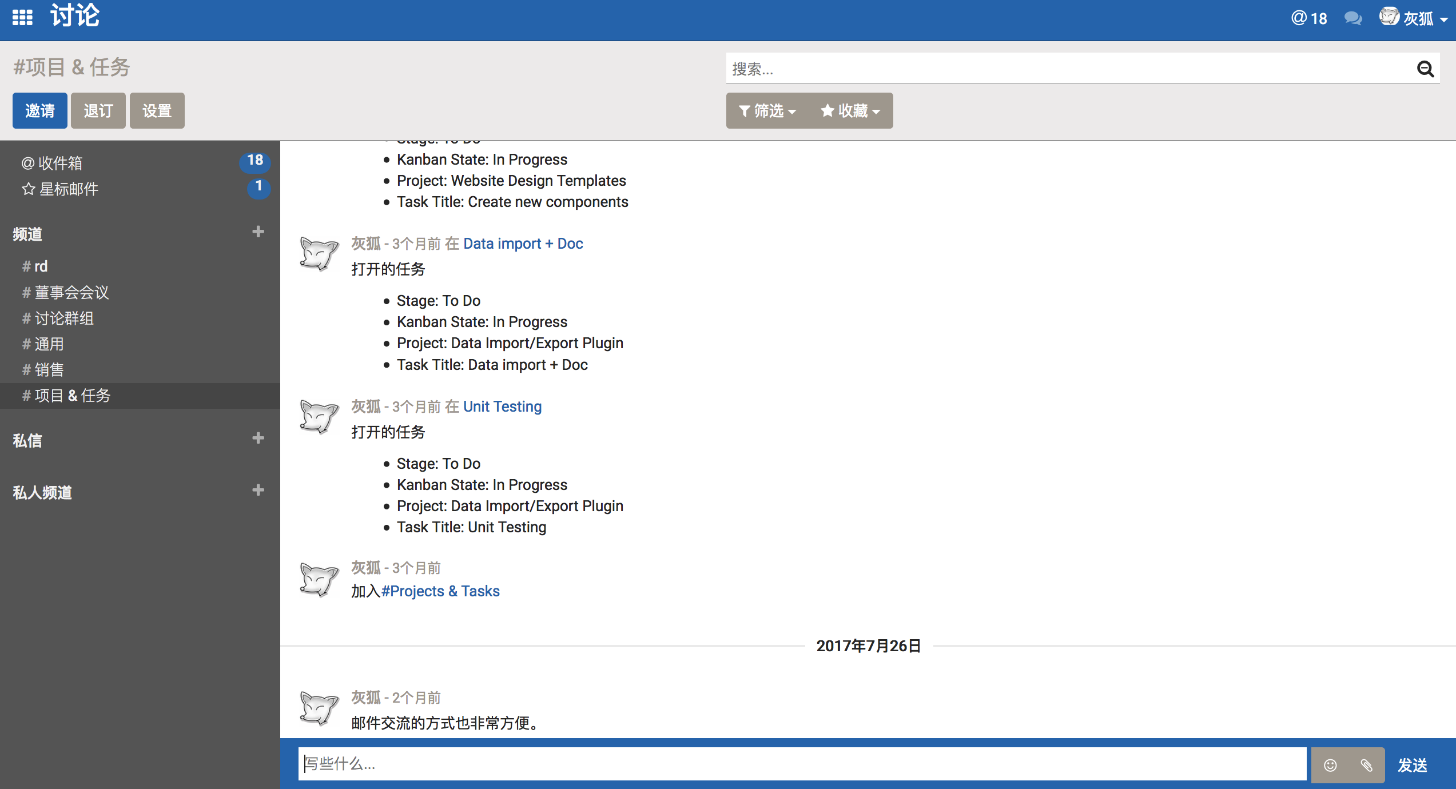Open 星标邮件 starred messages
The height and width of the screenshot is (789, 1456).
coord(68,189)
